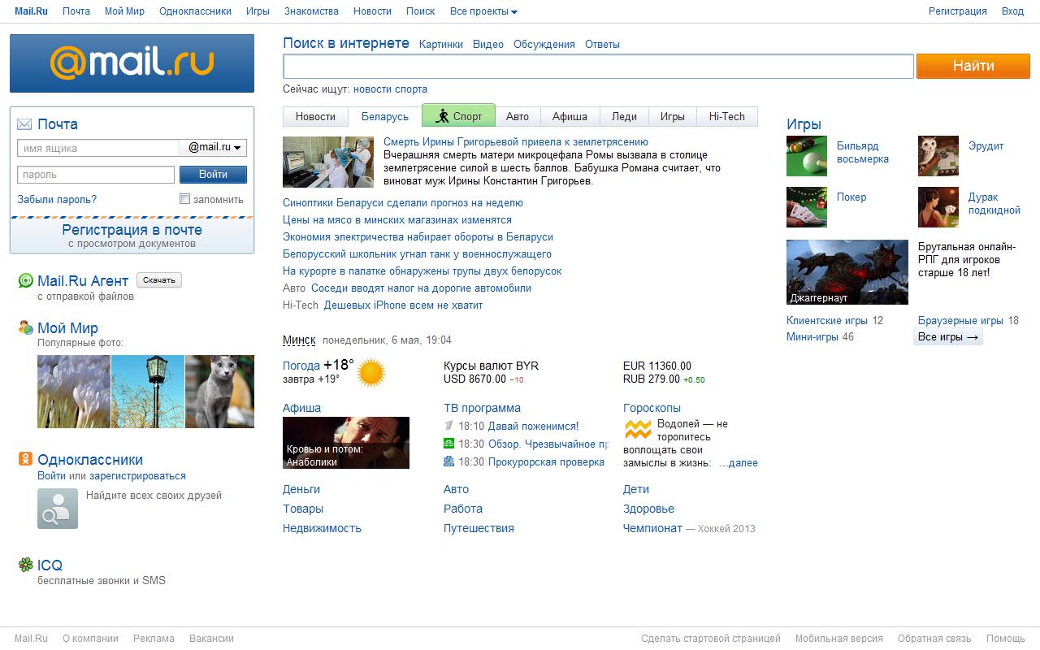Click the find-friends avatar icon under Одноклассники

click(58, 509)
